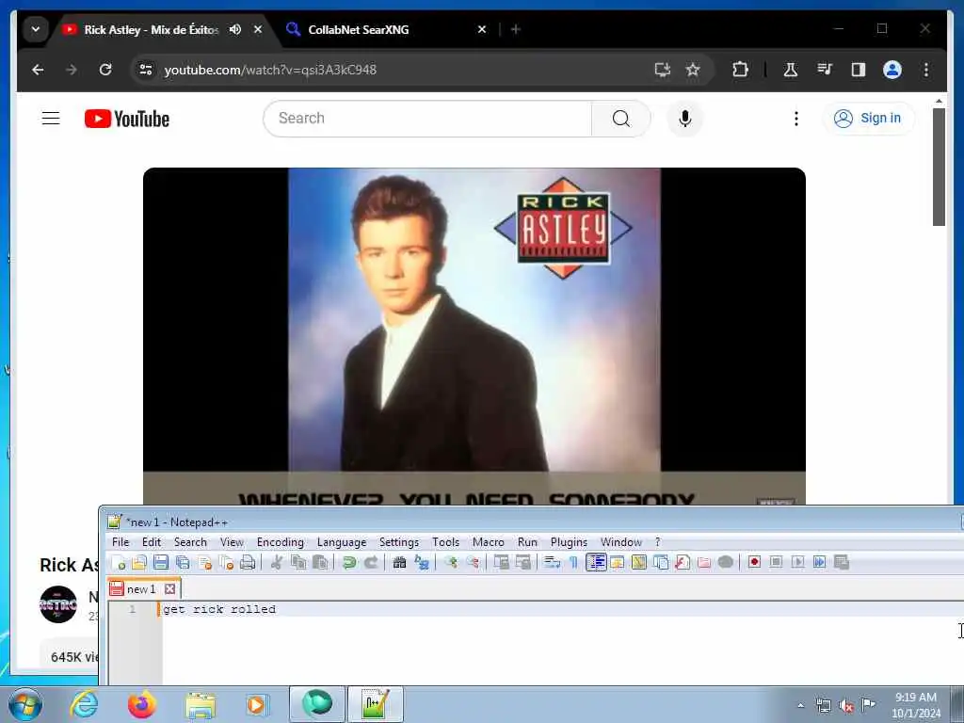Viewport: 964px width, 723px height.
Task: Click the YouTube Sign in button
Action: click(867, 118)
